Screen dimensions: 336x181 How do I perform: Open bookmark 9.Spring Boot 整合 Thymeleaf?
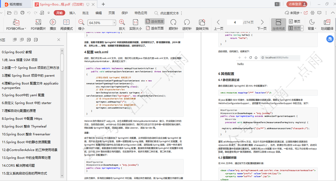tap(24, 126)
